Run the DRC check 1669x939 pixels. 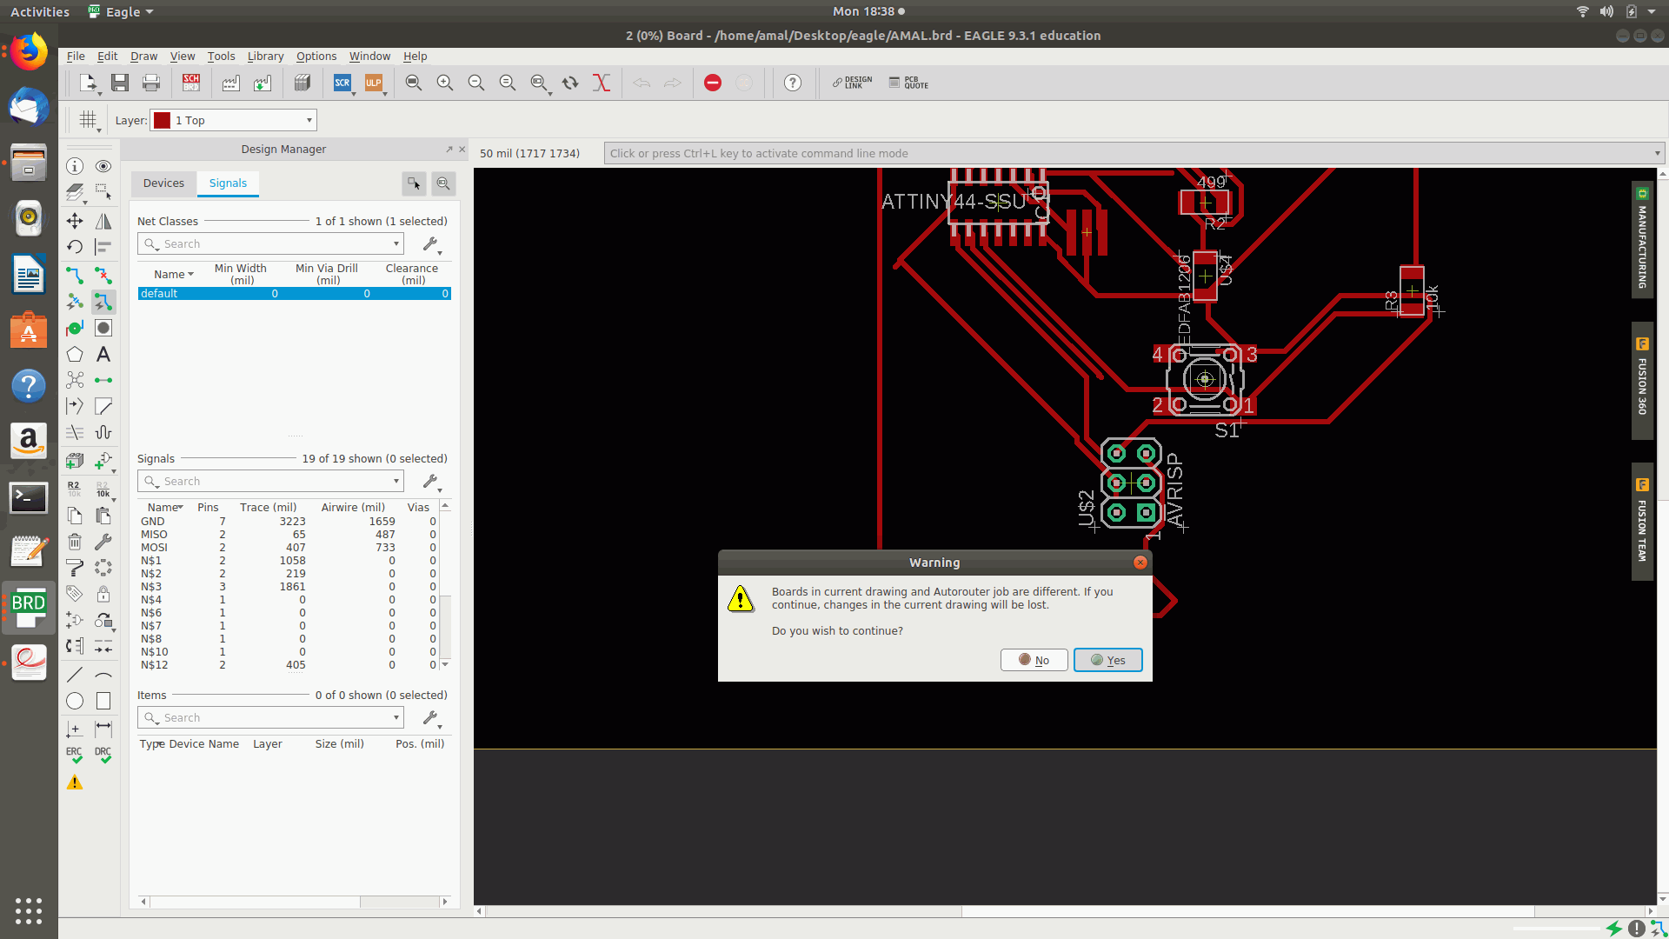tap(103, 754)
